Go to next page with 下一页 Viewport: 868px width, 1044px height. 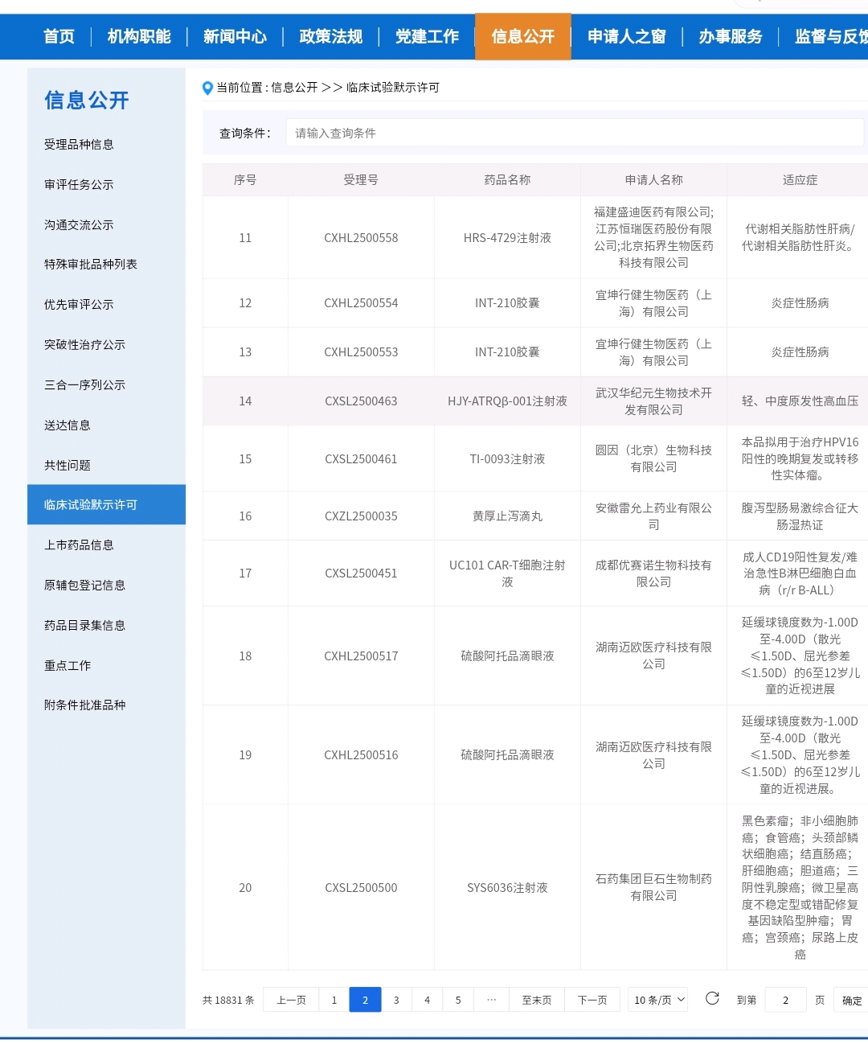tap(592, 1000)
